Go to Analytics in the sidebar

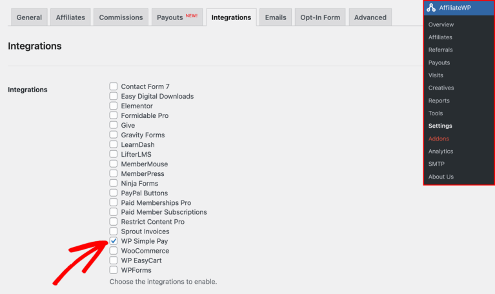coord(441,151)
